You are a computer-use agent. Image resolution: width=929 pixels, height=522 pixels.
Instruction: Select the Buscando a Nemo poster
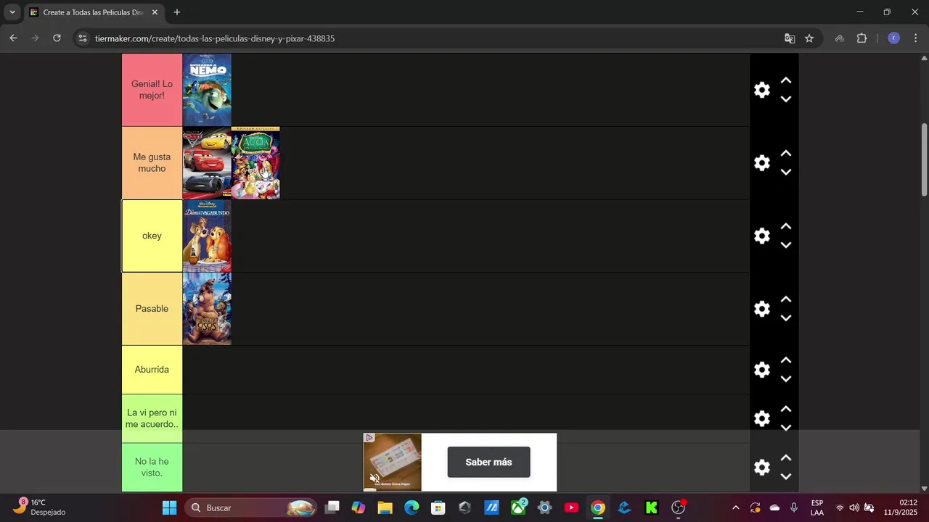pyautogui.click(x=207, y=90)
